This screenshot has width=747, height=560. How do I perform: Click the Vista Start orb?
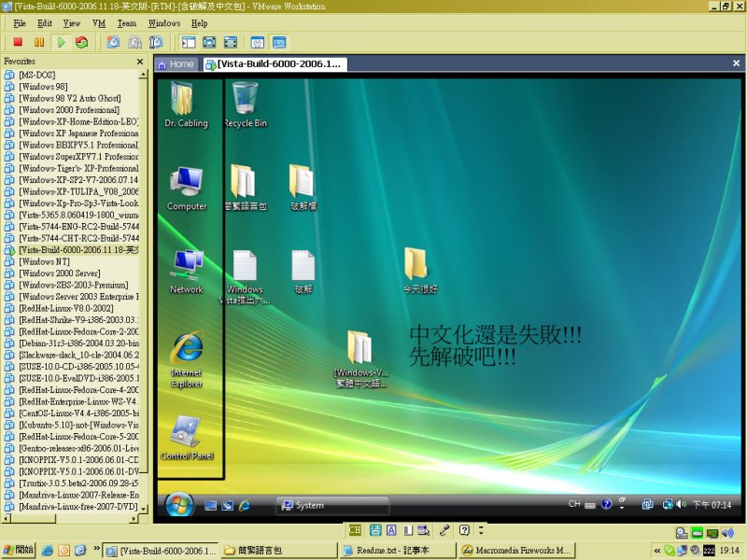(179, 505)
